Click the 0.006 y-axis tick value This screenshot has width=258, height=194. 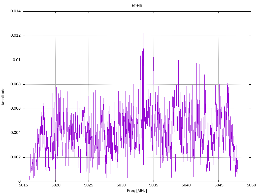pyautogui.click(x=16, y=109)
